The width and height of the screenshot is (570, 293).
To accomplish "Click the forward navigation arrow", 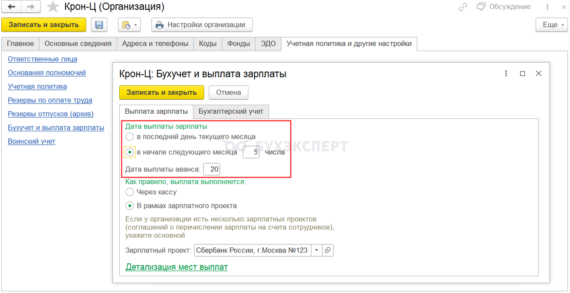I will [31, 7].
